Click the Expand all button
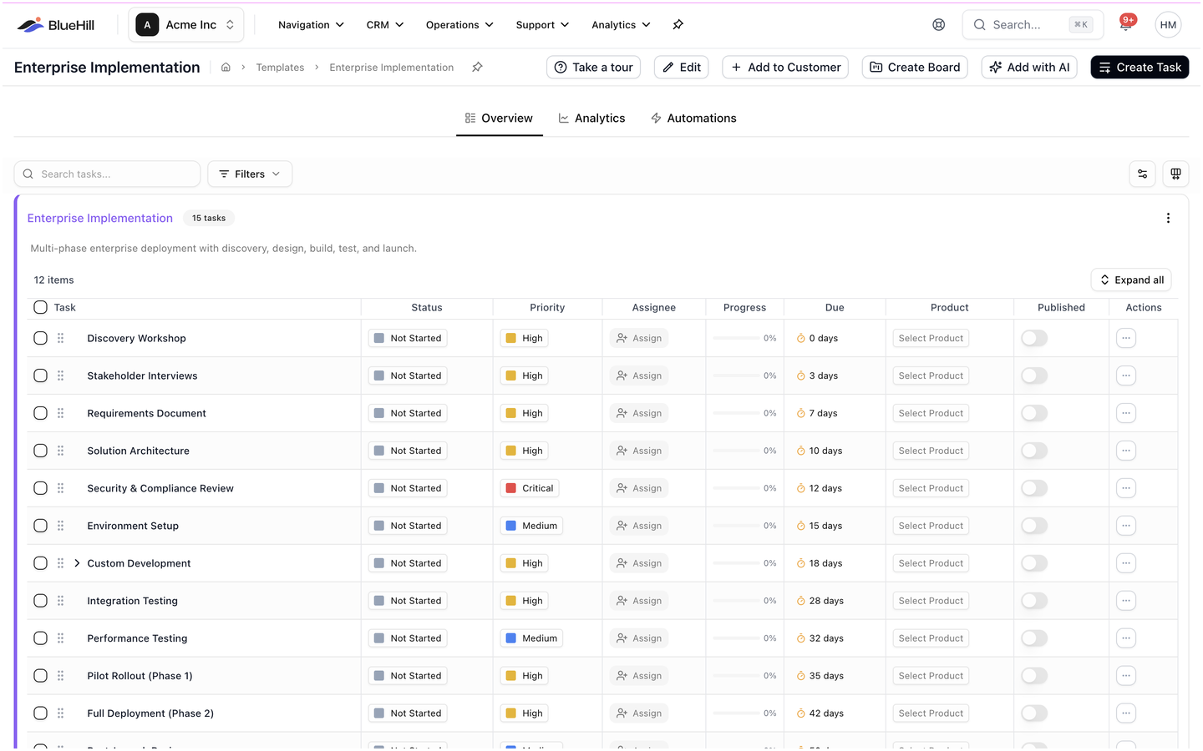The height and width of the screenshot is (751, 1203). point(1131,280)
